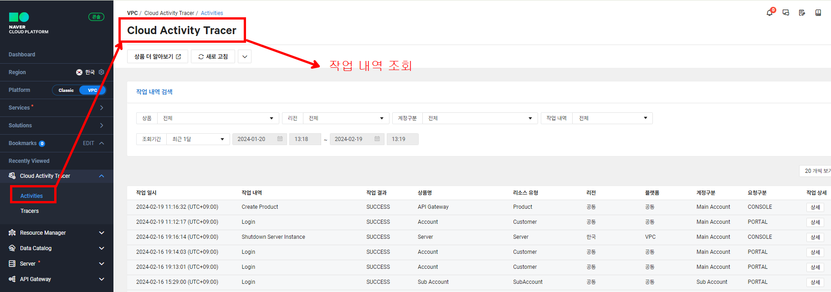Click the 새로 고침 refresh button
The height and width of the screenshot is (292, 831).
point(213,56)
